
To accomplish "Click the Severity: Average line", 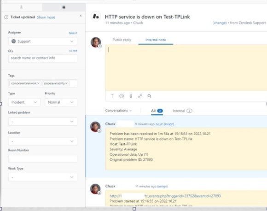I will pyautogui.click(x=123, y=149).
